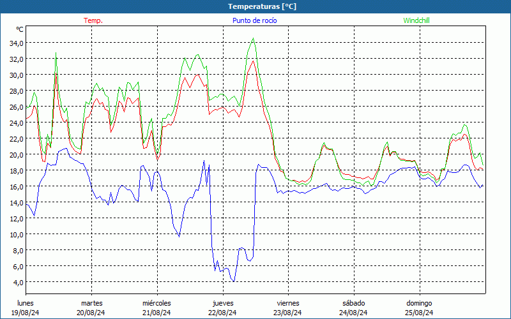
Task: Click the 'jueves' day label
Action: [x=223, y=303]
